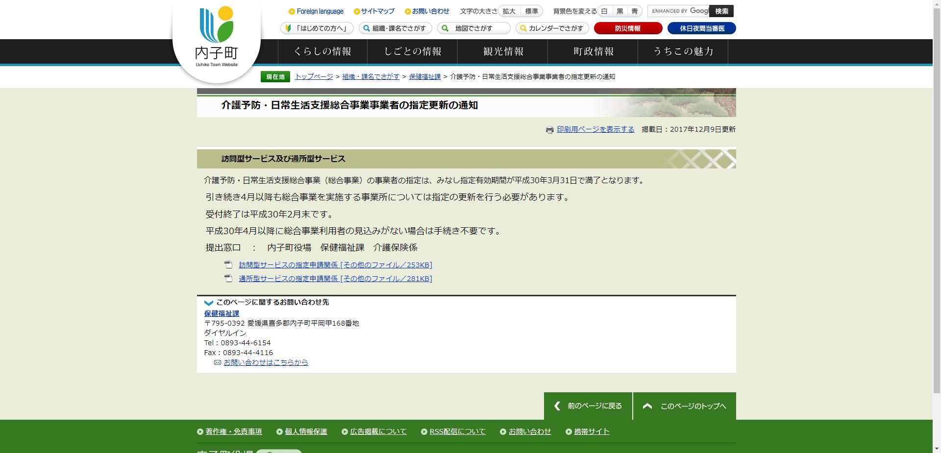Click the envelope icon for お問い合わせはこちらから
Viewport: 941px width, 453px height.
point(217,362)
